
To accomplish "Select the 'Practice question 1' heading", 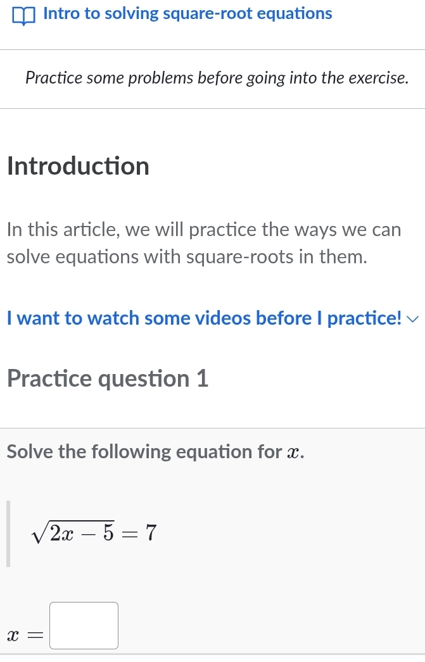I will click(107, 378).
